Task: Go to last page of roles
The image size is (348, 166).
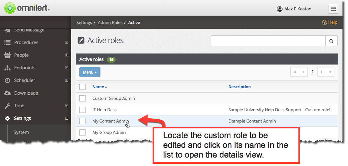Action: click(x=330, y=72)
